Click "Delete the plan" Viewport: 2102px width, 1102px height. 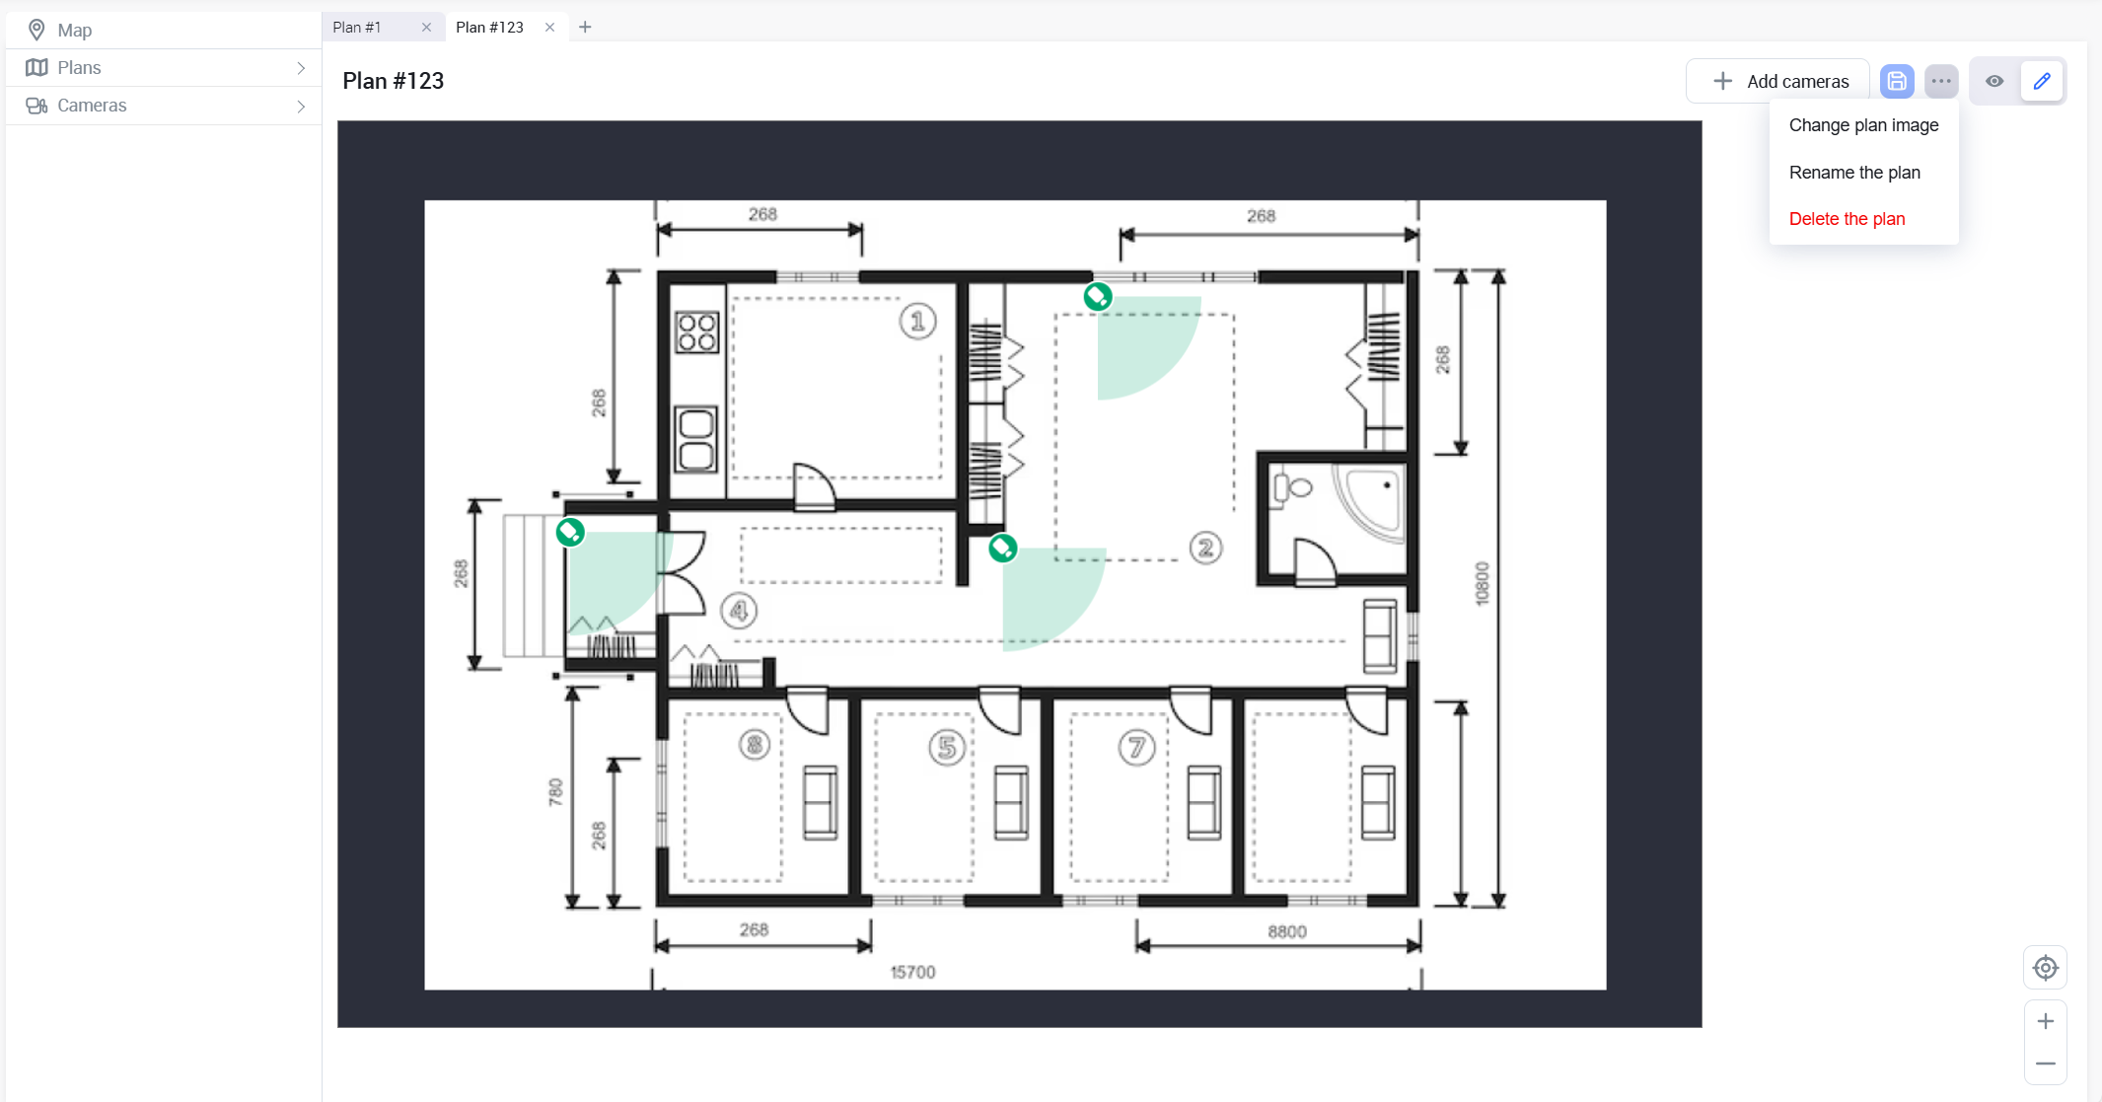(1847, 218)
